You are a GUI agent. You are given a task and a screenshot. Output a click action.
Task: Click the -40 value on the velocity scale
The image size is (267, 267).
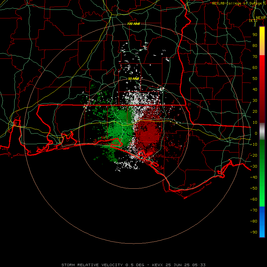click(x=254, y=177)
